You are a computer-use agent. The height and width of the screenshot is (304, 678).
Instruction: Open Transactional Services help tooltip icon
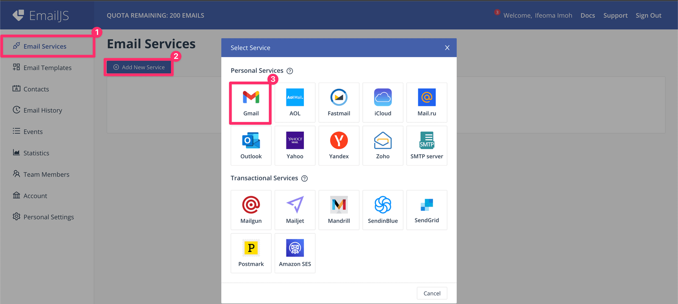[304, 179]
